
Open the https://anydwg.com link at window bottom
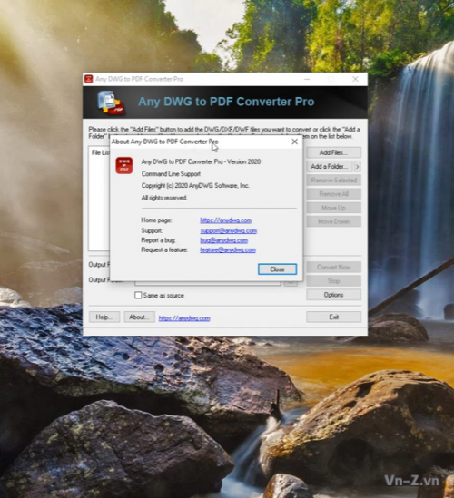[184, 318]
